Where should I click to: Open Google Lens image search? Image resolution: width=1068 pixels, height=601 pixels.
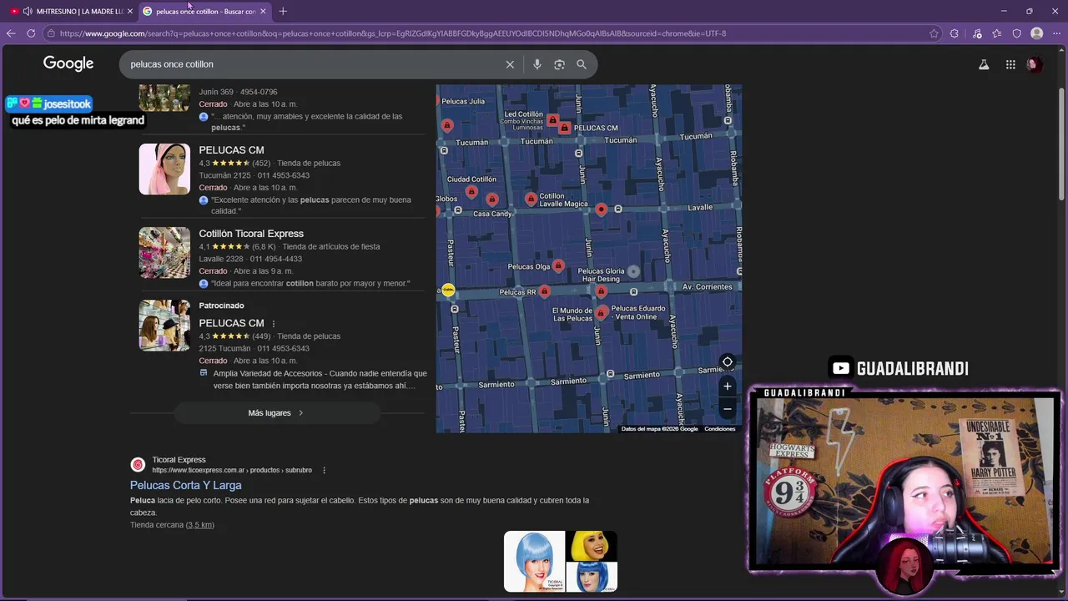click(x=559, y=64)
